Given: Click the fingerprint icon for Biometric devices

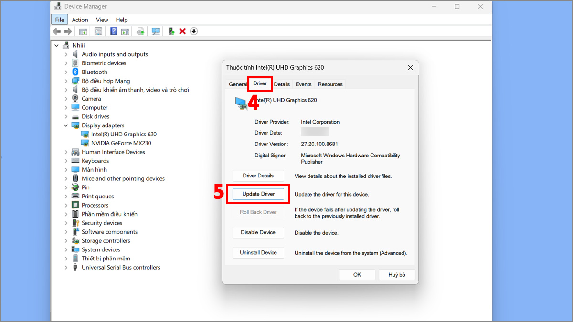Looking at the screenshot, I should pos(75,63).
